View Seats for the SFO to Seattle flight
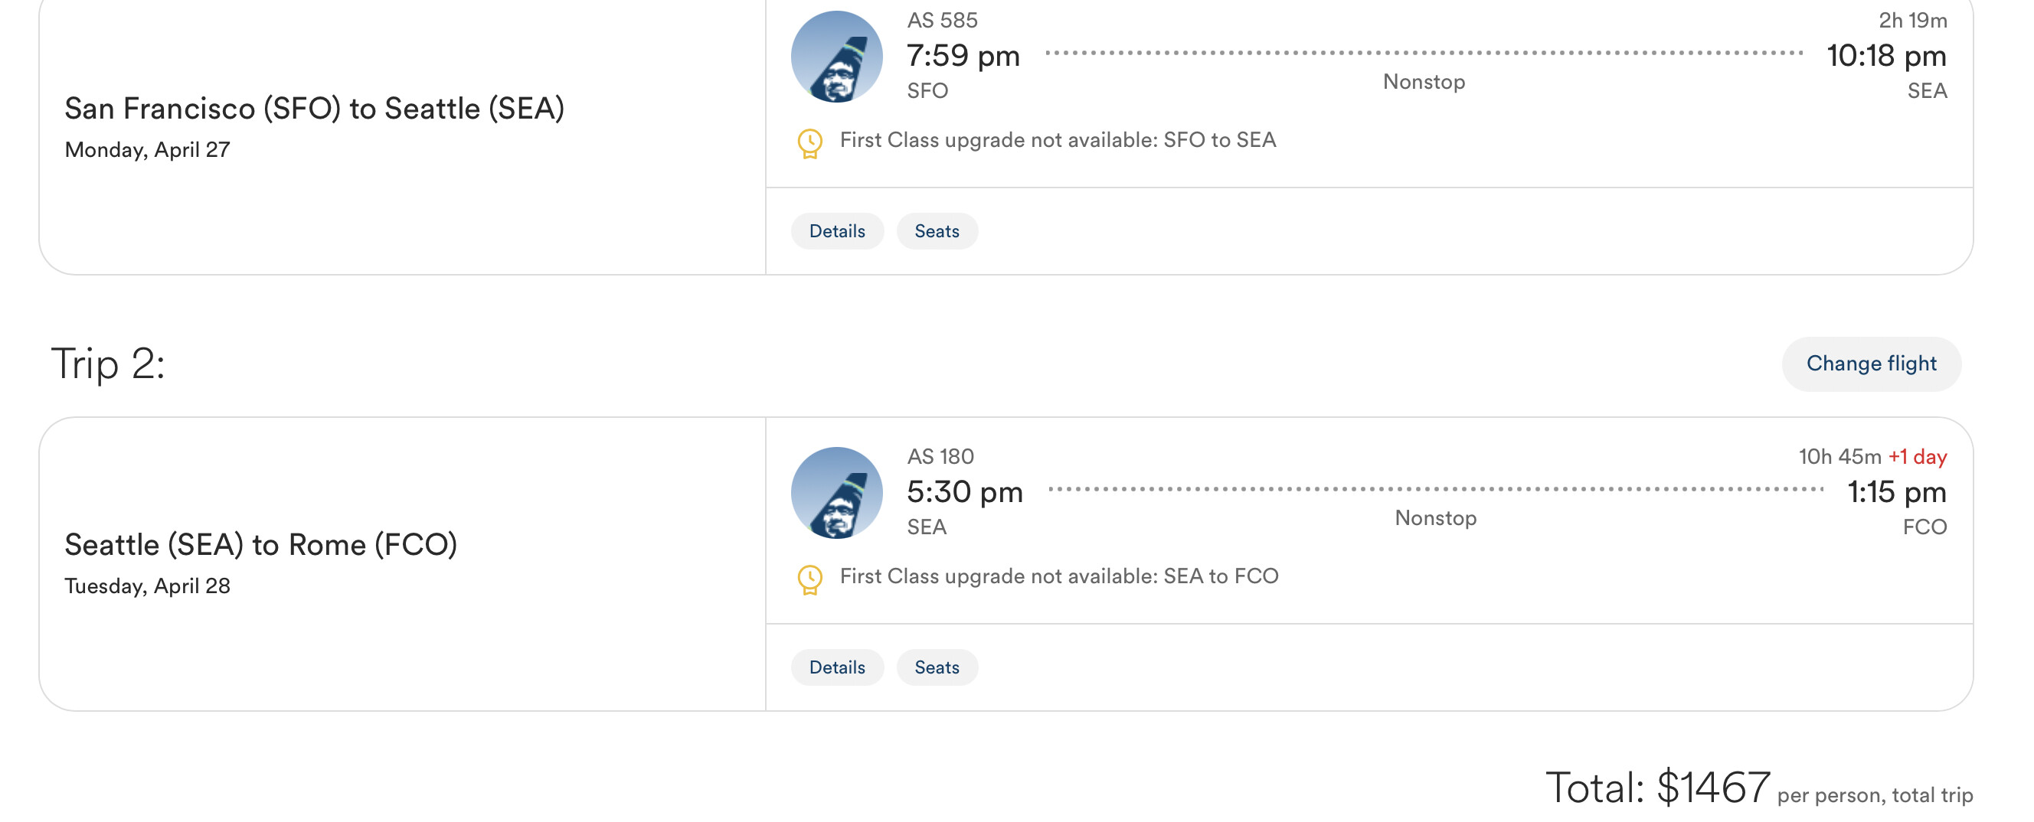This screenshot has height=822, width=2034. pyautogui.click(x=937, y=231)
